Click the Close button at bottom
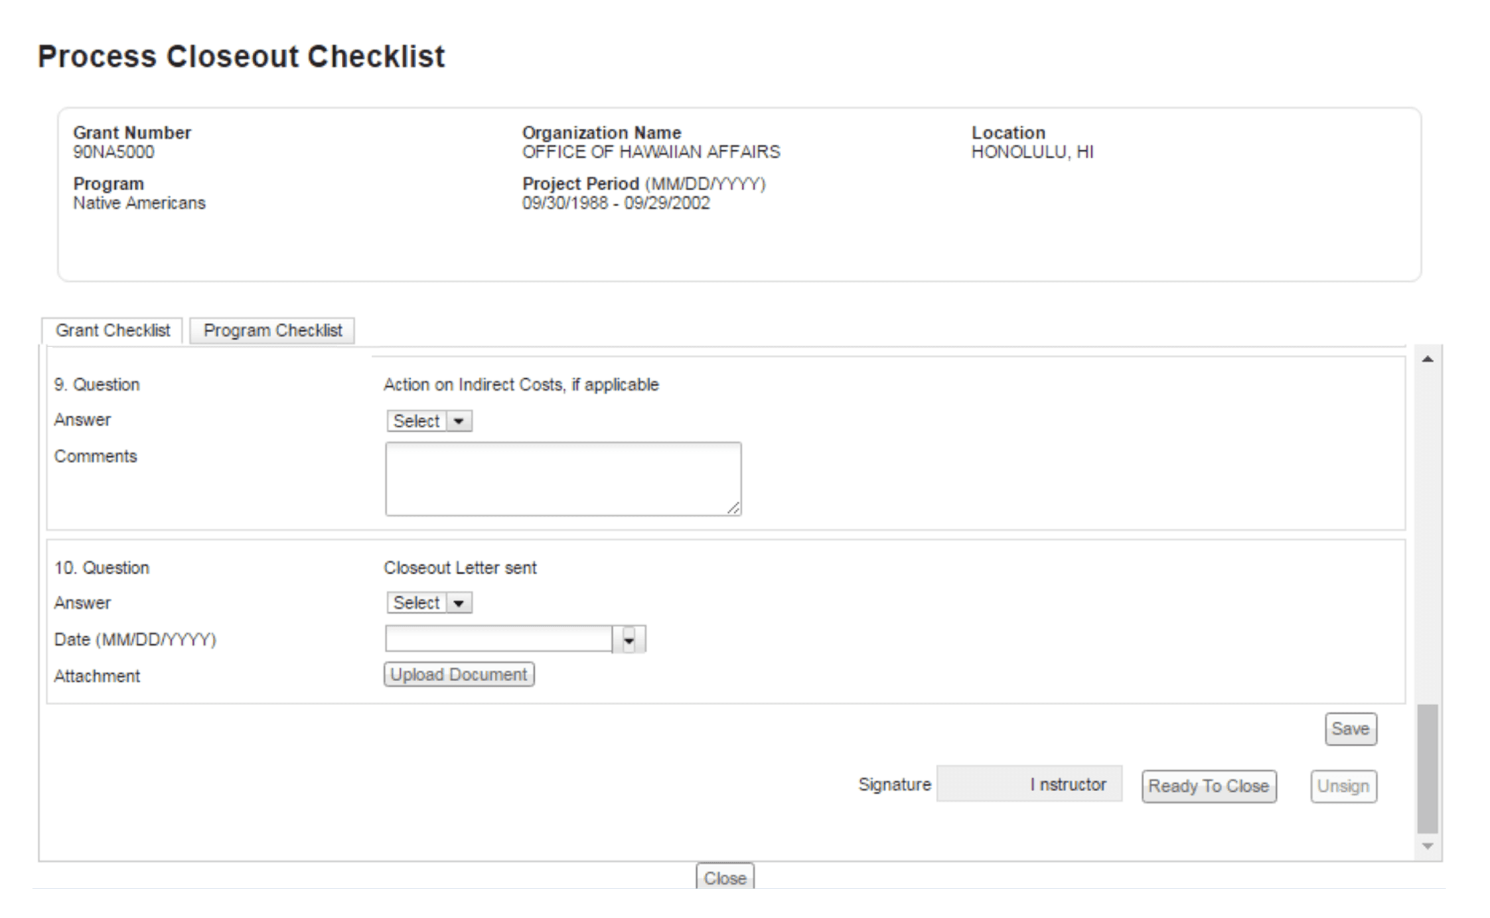Viewport: 1490px width, 918px height. pos(726,877)
